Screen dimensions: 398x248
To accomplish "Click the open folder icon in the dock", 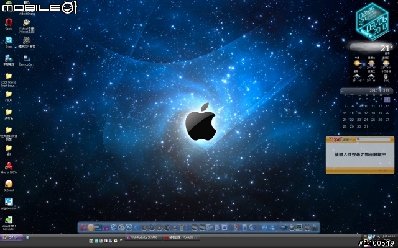I will pyautogui.click(x=210, y=228).
